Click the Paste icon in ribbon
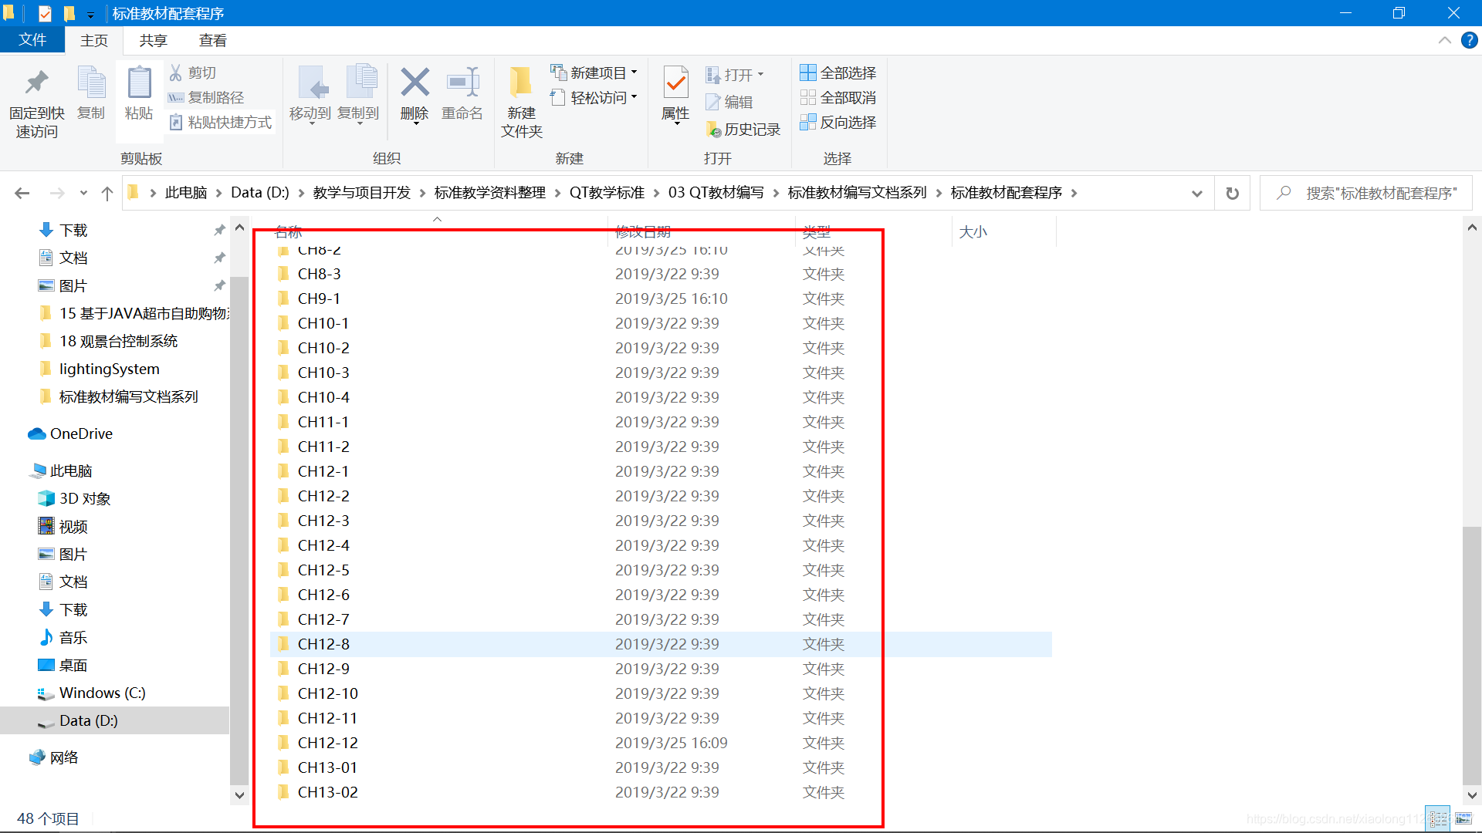The width and height of the screenshot is (1482, 833). point(139,83)
